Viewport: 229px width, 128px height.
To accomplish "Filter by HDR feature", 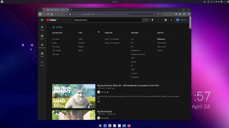I will [x=132, y=70].
